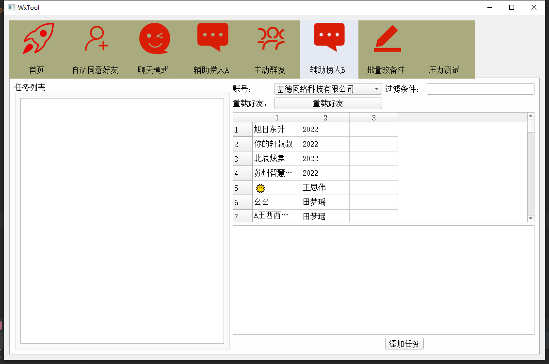The height and width of the screenshot is (364, 549).
Task: Open 辅助捞人A speech bubble icon
Action: coord(212,37)
